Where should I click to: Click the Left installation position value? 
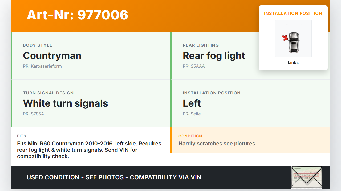pyautogui.click(x=192, y=103)
